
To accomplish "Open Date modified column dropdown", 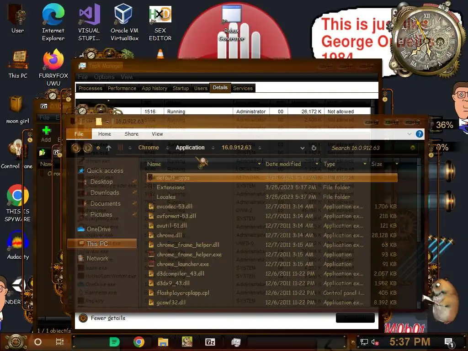I will click(317, 164).
